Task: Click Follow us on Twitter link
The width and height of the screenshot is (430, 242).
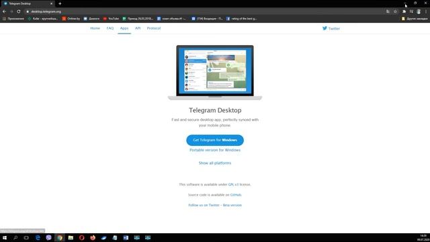Action: tap(204, 205)
